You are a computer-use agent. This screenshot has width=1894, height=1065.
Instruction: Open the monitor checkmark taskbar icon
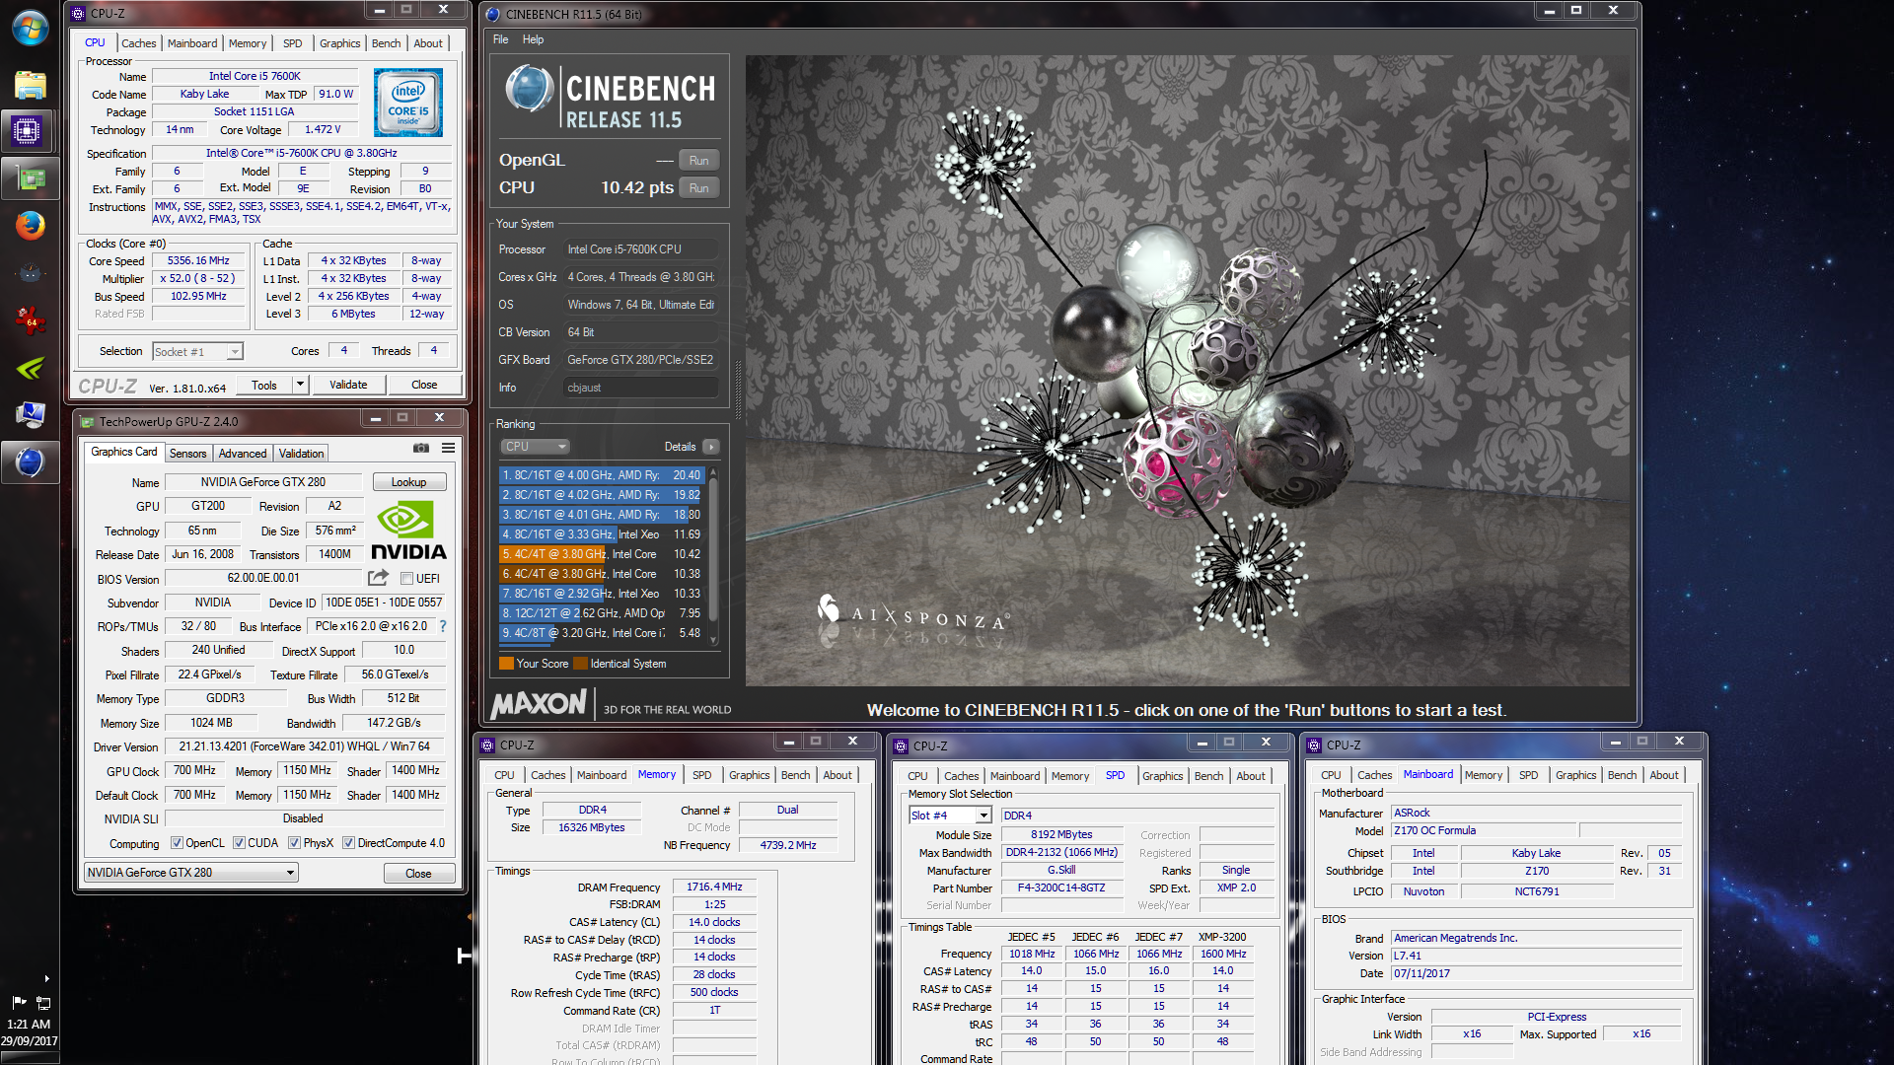[x=30, y=415]
